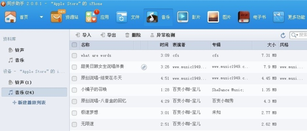Open the search magnifier dropdown
Screen dimensions: 307x131
295,35
